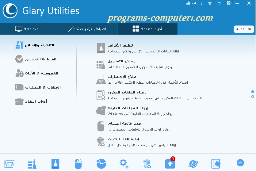Click description إدارة قوائم السياق للملفات

point(139,129)
